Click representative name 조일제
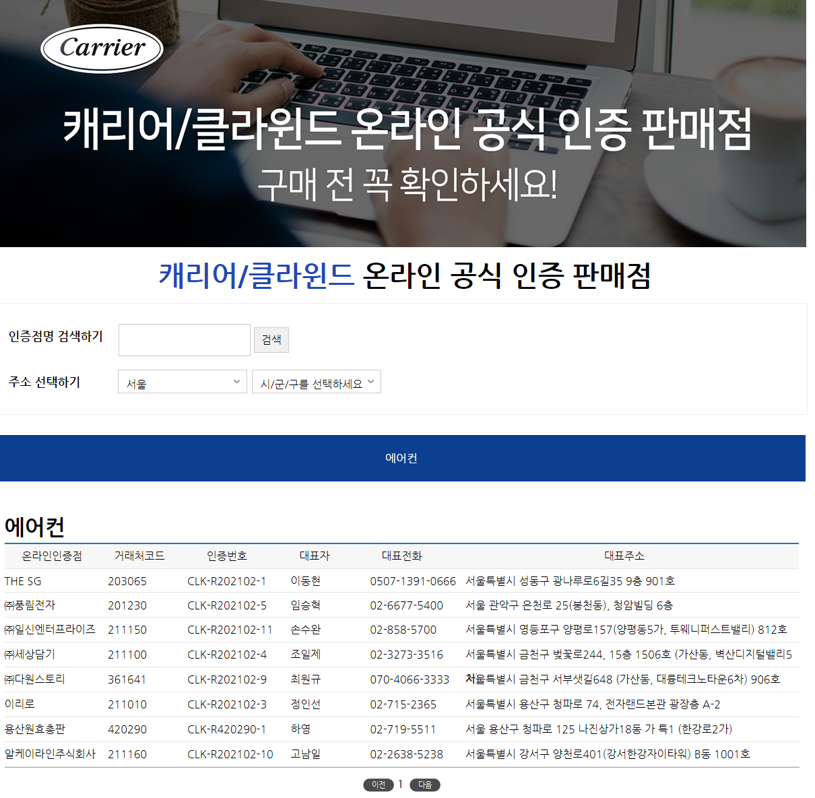This screenshot has width=815, height=798. [x=306, y=654]
